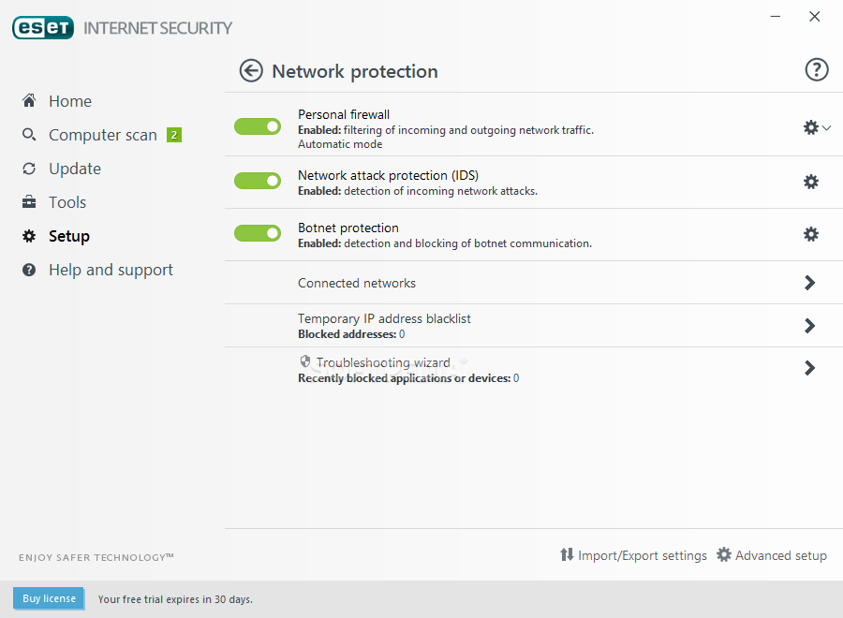Click the back arrow beside Network protection
The width and height of the screenshot is (843, 618).
tap(251, 71)
